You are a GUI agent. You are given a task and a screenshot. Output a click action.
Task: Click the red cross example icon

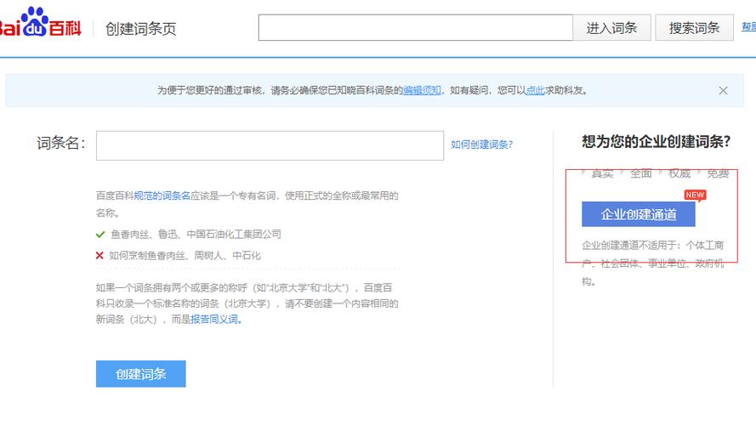(99, 255)
